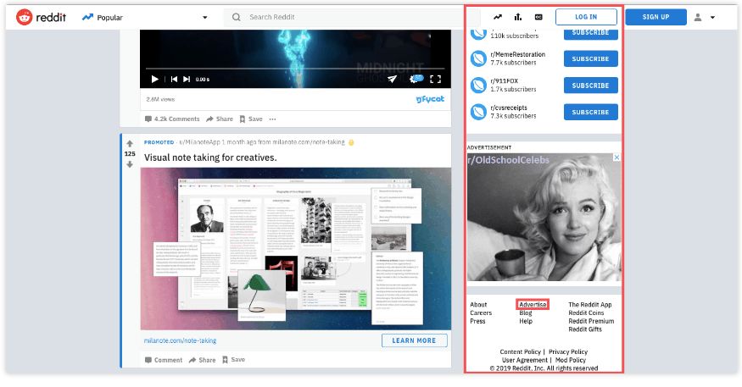742x387 pixels.
Task: Open the Careers footer link
Action: (481, 312)
